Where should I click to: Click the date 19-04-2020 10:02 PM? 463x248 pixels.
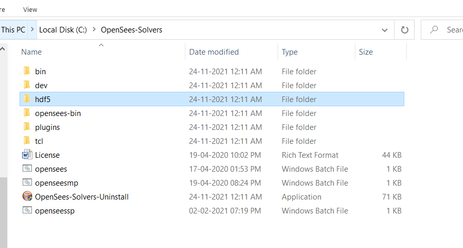pyautogui.click(x=225, y=155)
